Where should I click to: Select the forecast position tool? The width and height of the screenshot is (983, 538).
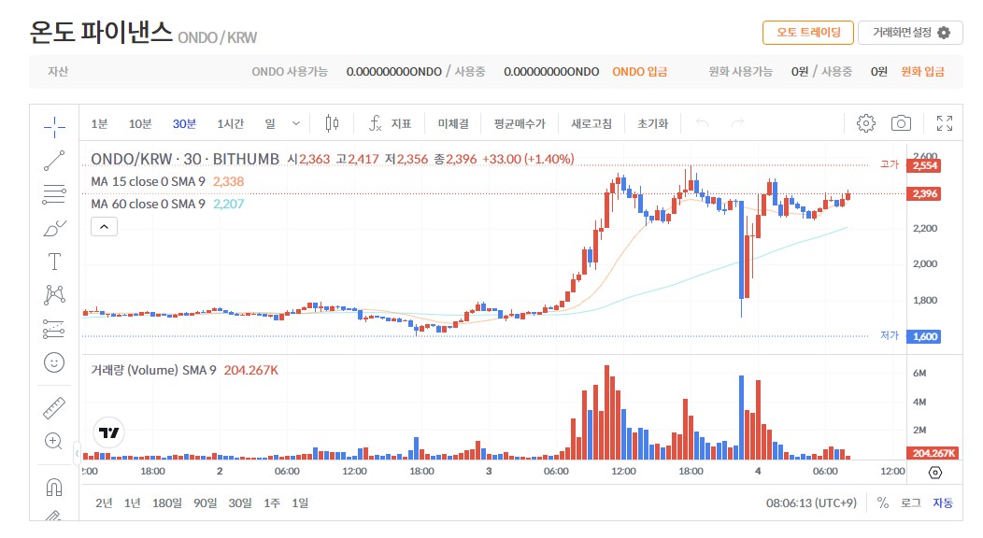click(x=54, y=329)
